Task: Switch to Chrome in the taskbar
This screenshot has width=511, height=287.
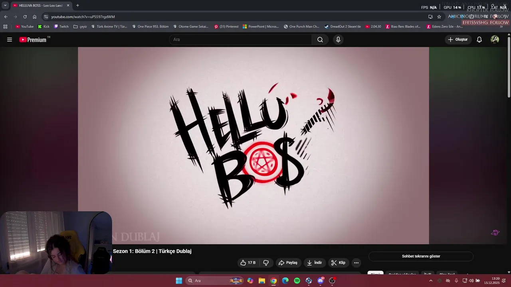Action: coord(273,281)
